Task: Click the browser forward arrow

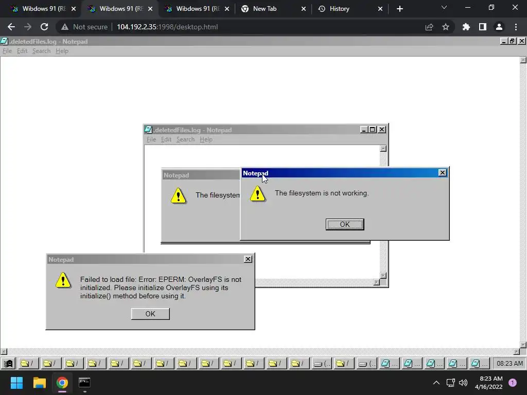Action: pos(28,27)
